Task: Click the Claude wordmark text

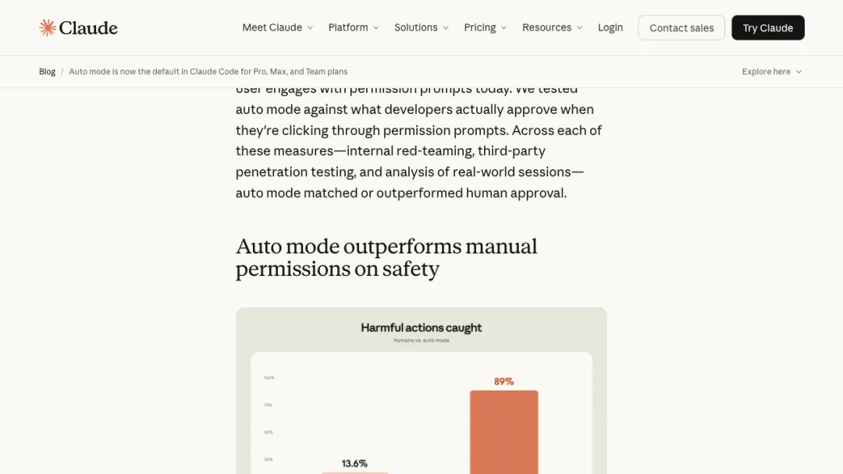Action: point(88,28)
